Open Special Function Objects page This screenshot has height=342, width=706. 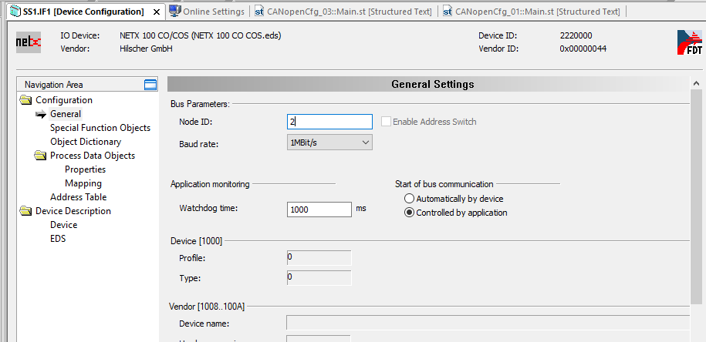[x=100, y=128]
